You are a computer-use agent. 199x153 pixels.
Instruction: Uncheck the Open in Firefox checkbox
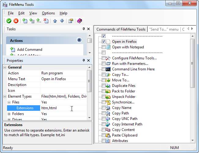click(x=103, y=42)
